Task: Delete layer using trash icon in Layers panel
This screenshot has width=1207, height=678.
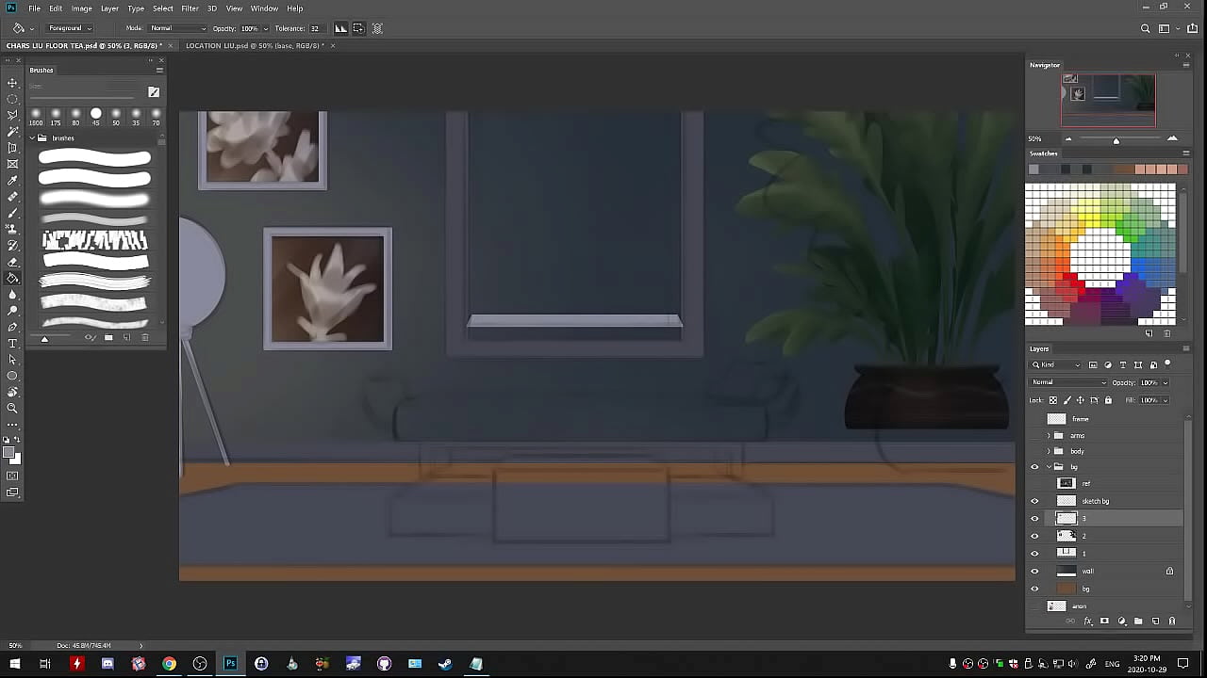Action: pyautogui.click(x=1172, y=621)
